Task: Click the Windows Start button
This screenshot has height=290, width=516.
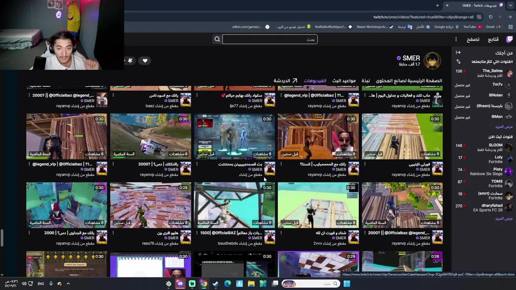Action: pyautogui.click(x=347, y=284)
